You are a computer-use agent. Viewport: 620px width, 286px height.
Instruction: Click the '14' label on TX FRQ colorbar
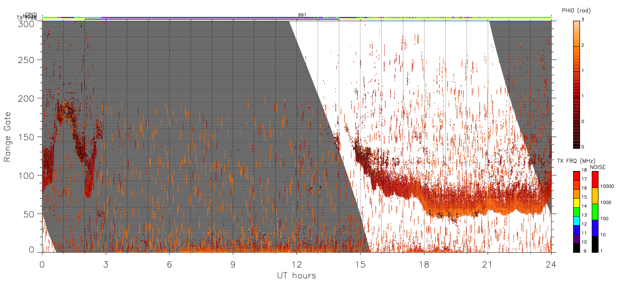(x=584, y=206)
